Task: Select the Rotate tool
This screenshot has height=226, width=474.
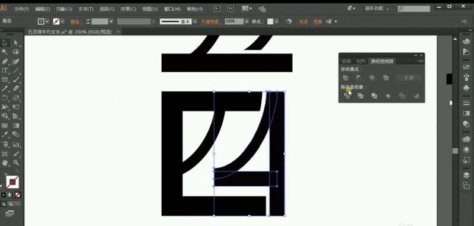Action: pyautogui.click(x=5, y=98)
